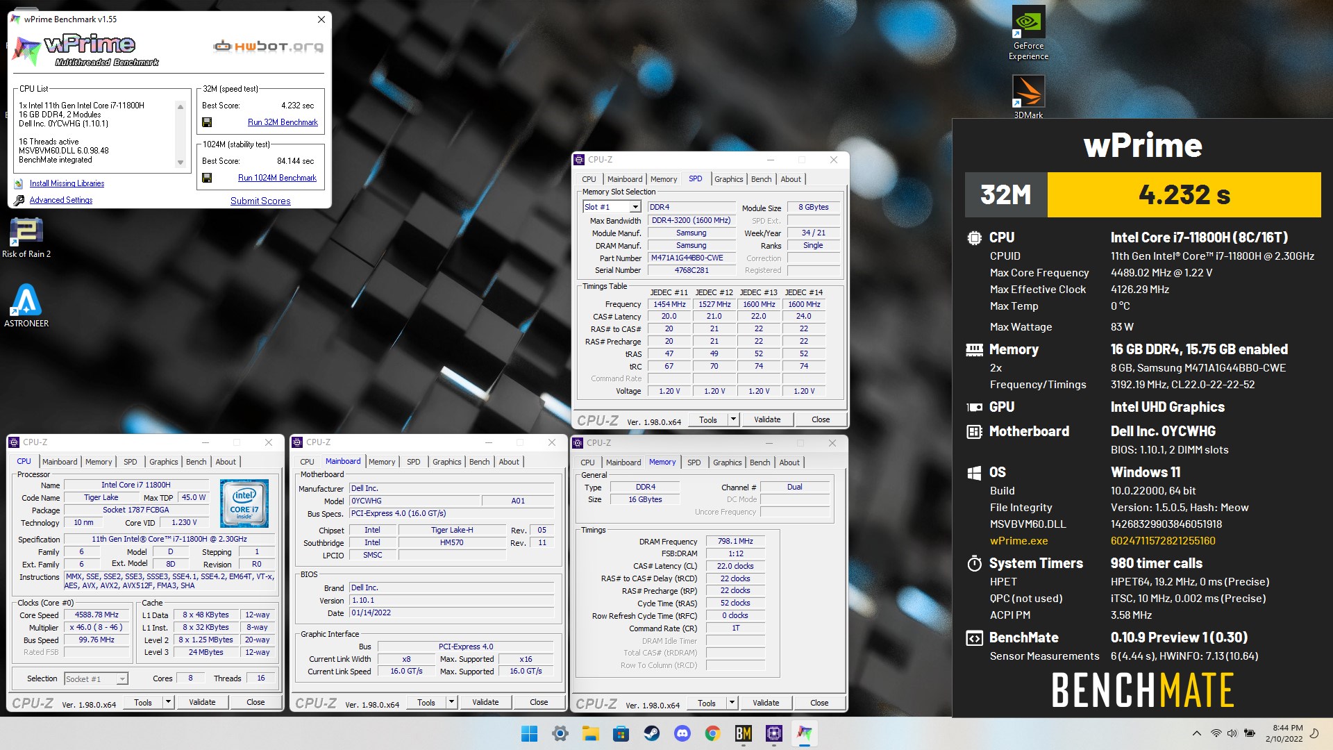Click Submit Scores in wPrime
This screenshot has height=750, width=1333.
pyautogui.click(x=260, y=201)
